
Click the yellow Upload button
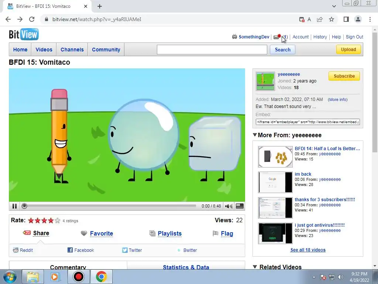[348, 50]
